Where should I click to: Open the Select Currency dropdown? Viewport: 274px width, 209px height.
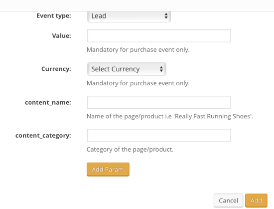pyautogui.click(x=127, y=69)
